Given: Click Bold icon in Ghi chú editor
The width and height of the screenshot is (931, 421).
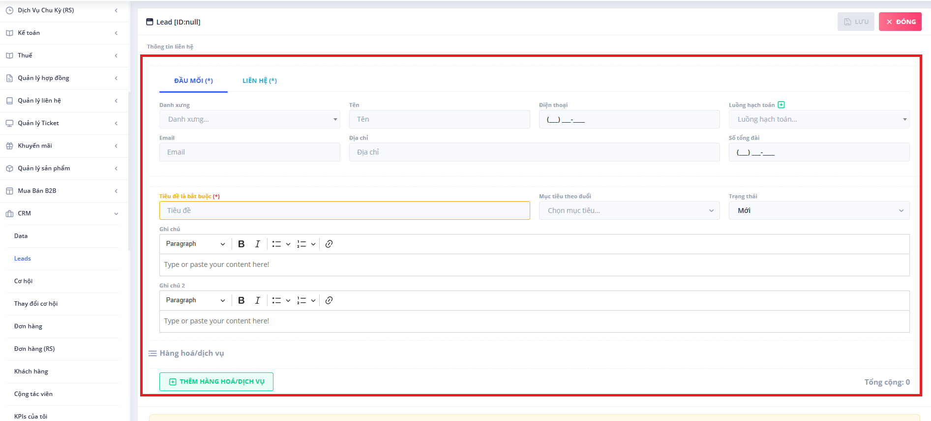Looking at the screenshot, I should 241,244.
